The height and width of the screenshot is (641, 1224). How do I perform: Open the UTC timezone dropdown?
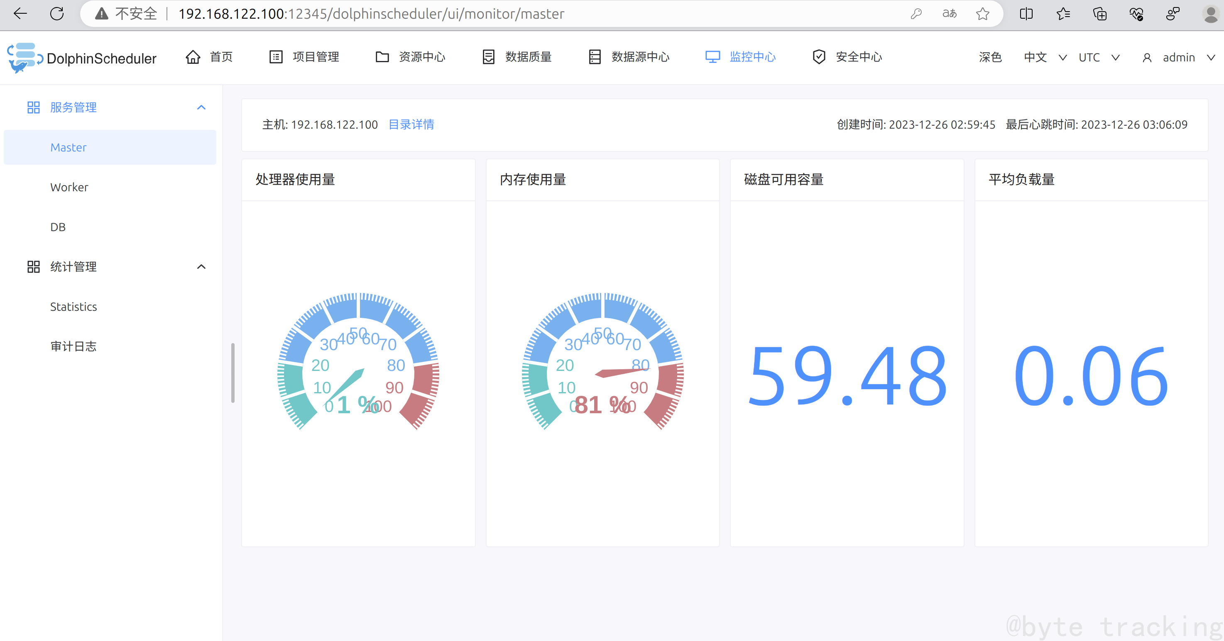(1098, 57)
